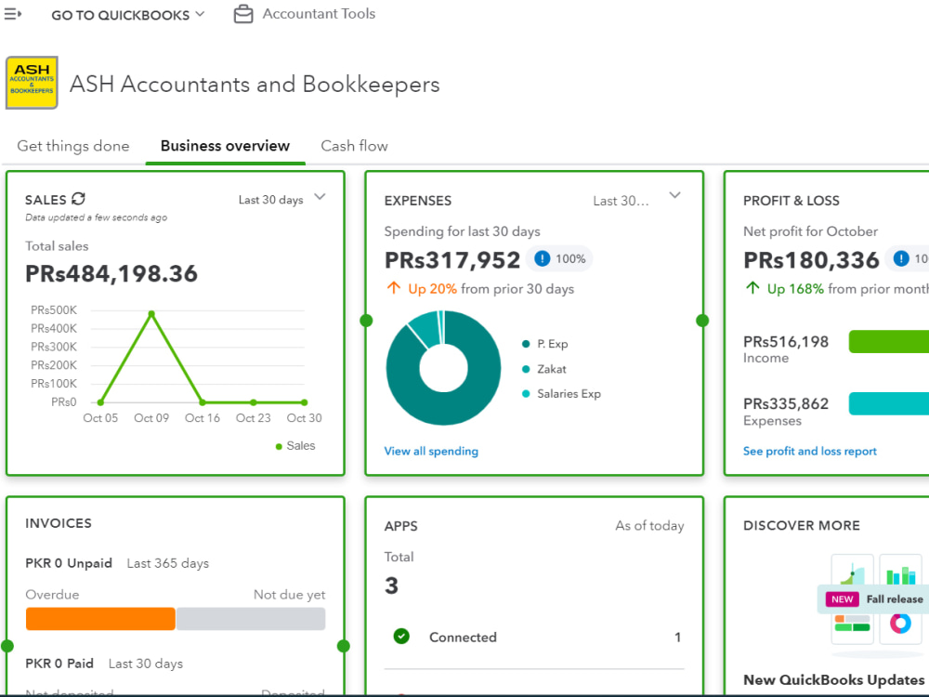Screen dimensions: 929x697
Task: Click the green Connected checkmark under Apps
Action: (x=401, y=637)
